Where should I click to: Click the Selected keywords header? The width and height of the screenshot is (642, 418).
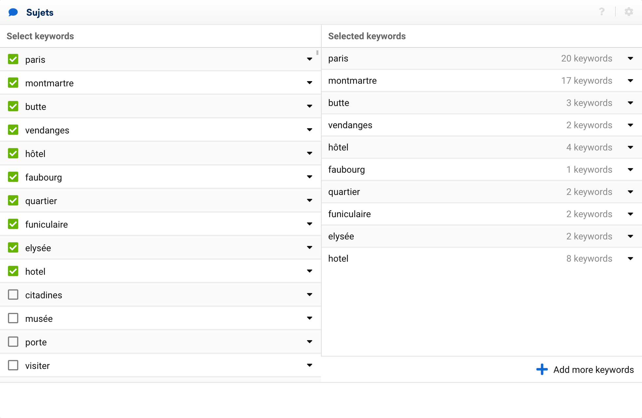[x=367, y=36]
